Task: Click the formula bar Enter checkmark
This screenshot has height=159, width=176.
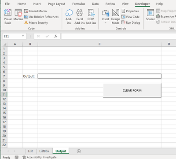Action: coord(47,36)
